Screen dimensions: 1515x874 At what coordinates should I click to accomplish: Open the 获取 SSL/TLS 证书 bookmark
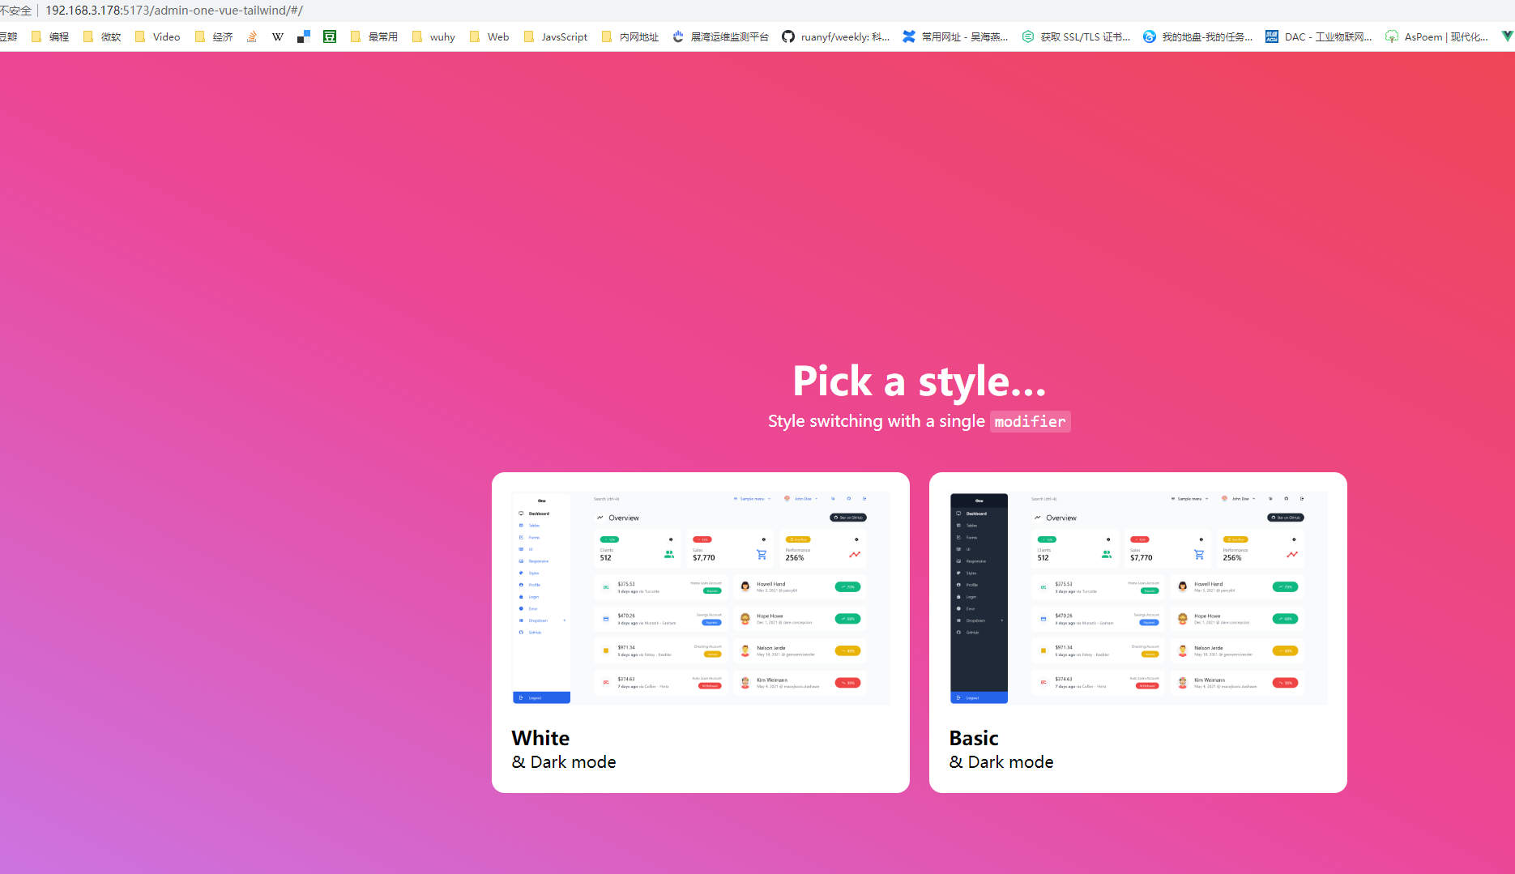pos(1076,36)
